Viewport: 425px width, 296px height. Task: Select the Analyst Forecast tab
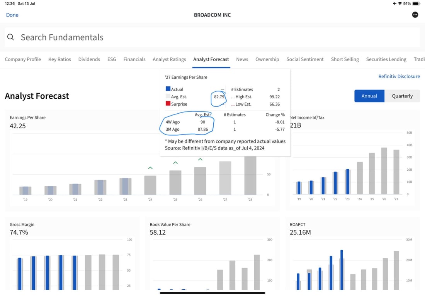point(211,59)
